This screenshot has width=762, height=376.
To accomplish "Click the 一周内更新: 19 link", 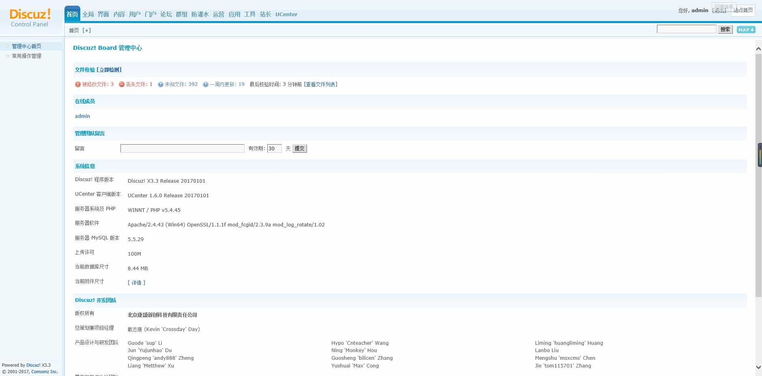I will (x=227, y=84).
